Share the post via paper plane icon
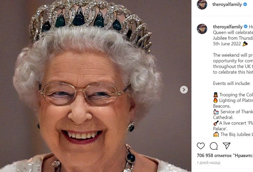The width and height of the screenshot is (253, 172). click(226, 146)
